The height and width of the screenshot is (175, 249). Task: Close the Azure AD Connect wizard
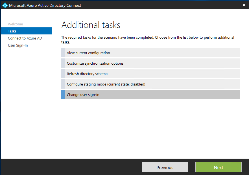244,5
